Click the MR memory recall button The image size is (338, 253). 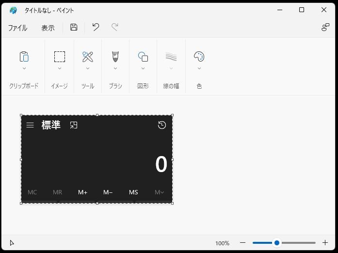[58, 192]
